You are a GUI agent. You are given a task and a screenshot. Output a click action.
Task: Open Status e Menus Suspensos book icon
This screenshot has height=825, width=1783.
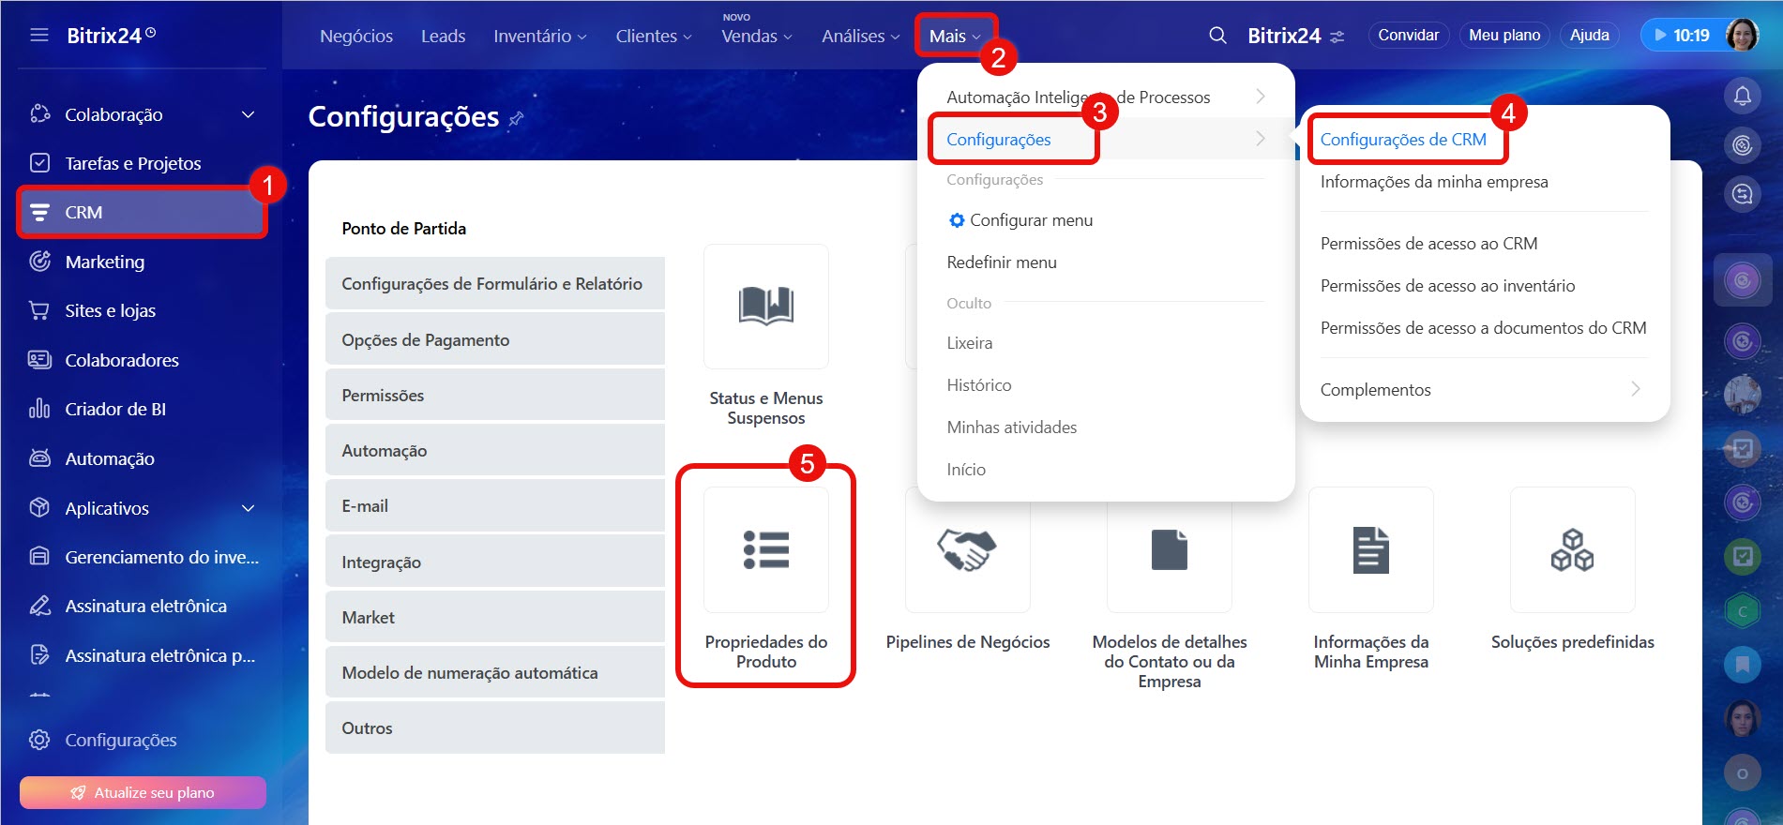pos(765,307)
